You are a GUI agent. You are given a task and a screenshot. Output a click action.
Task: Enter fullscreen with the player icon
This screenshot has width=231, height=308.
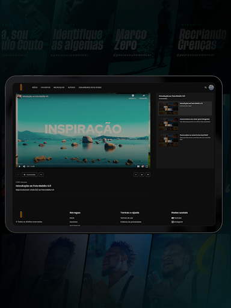pos(147,166)
